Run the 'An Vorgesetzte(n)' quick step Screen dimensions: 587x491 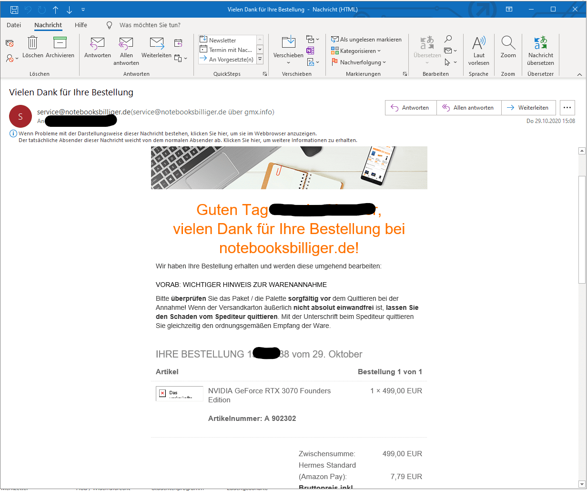[x=227, y=59]
